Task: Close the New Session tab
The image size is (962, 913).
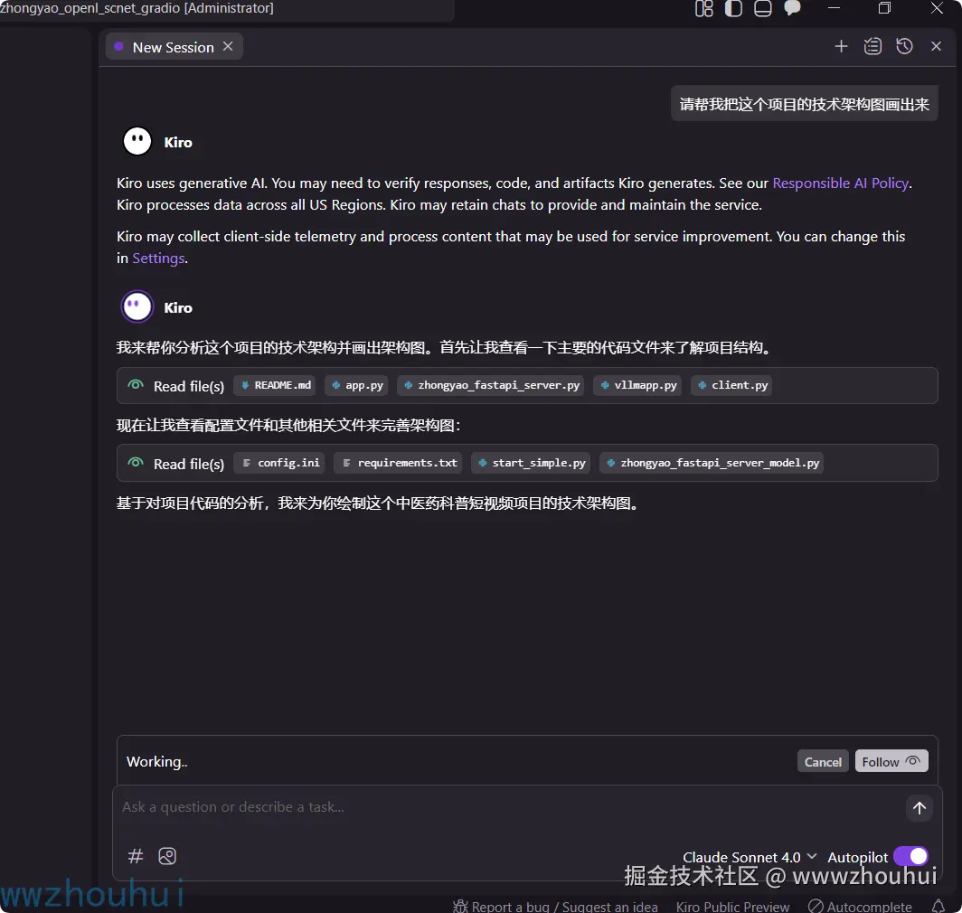Action: pyautogui.click(x=228, y=47)
